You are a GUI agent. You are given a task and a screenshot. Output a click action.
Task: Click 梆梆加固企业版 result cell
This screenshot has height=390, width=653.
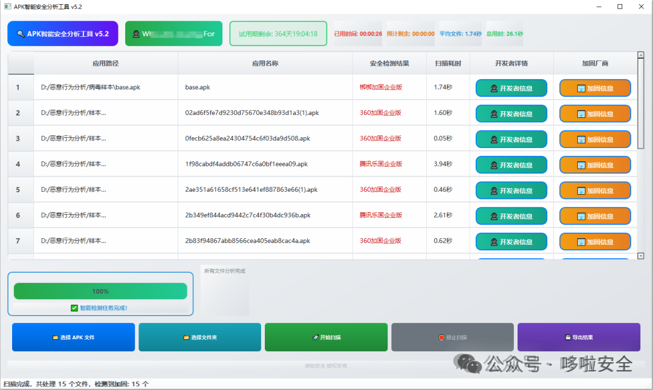(389, 87)
